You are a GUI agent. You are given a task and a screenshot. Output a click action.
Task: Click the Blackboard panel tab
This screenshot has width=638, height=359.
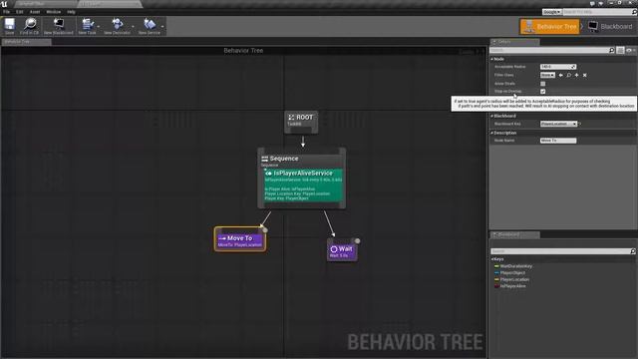tap(515, 235)
